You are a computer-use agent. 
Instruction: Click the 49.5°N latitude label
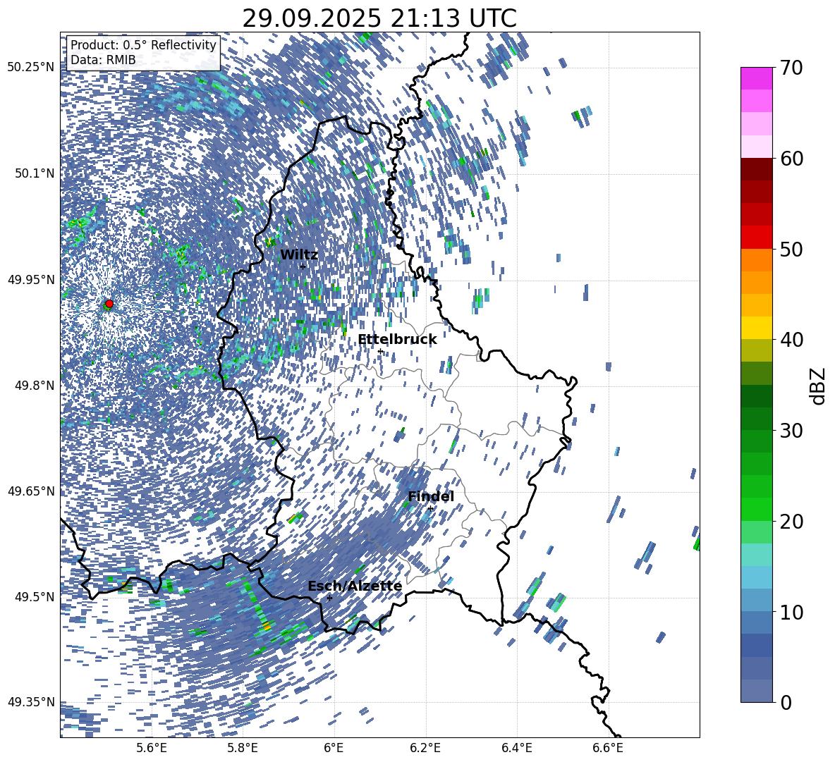click(x=35, y=596)
